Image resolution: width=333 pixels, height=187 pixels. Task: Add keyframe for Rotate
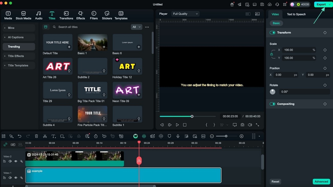point(325,85)
